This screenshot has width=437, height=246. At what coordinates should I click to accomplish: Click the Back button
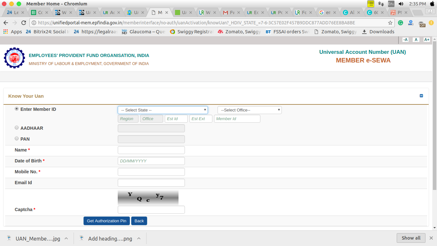(x=139, y=221)
